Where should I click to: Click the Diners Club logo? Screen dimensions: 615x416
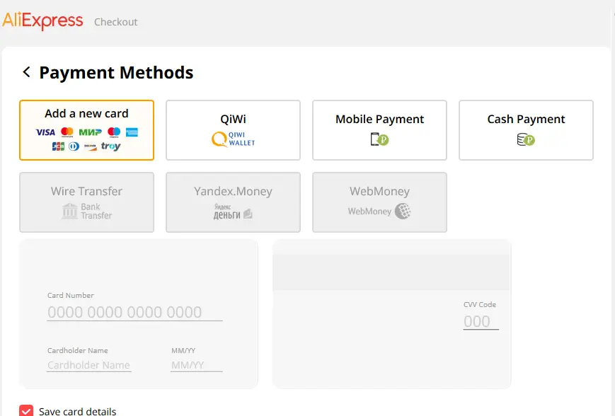[x=74, y=146]
